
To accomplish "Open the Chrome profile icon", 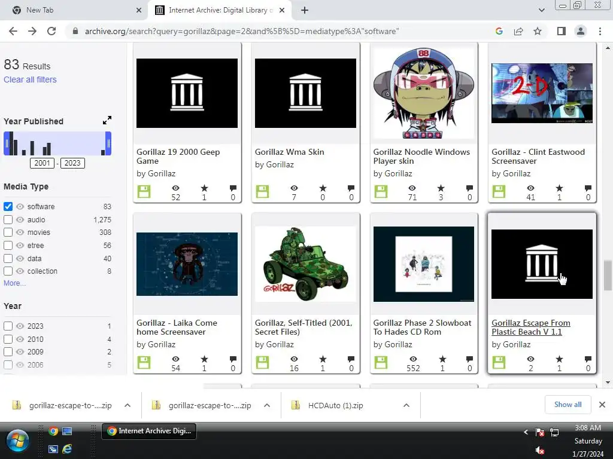I will (581, 31).
